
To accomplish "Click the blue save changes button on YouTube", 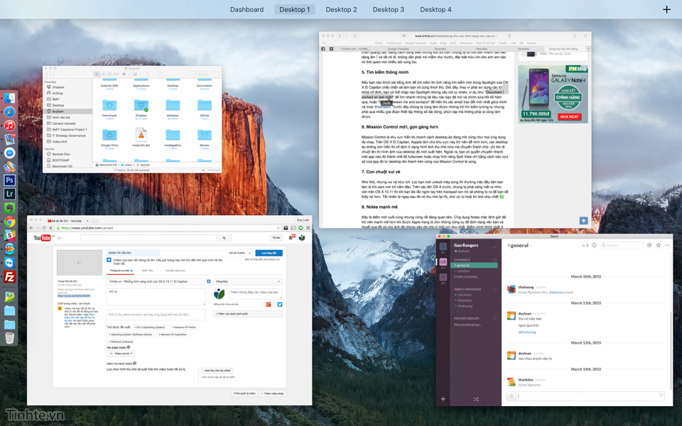I will pos(269,253).
